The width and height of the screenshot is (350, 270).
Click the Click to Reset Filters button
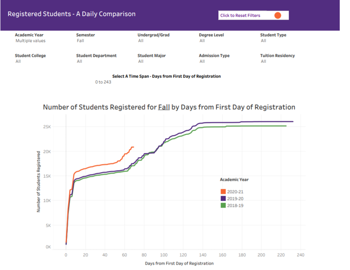click(254, 15)
